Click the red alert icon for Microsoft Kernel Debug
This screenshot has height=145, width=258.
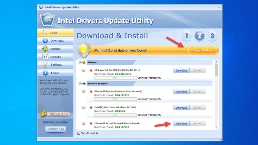coord(91,123)
